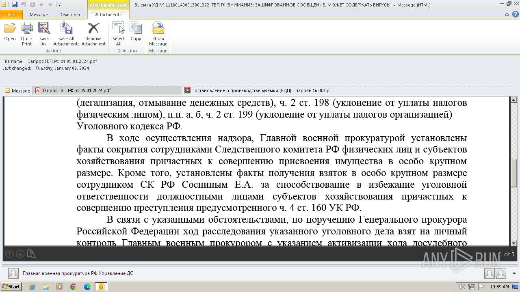Go to Previous Item arrow in title bar
Viewport: 520px width, 292px height.
tap(41, 4)
